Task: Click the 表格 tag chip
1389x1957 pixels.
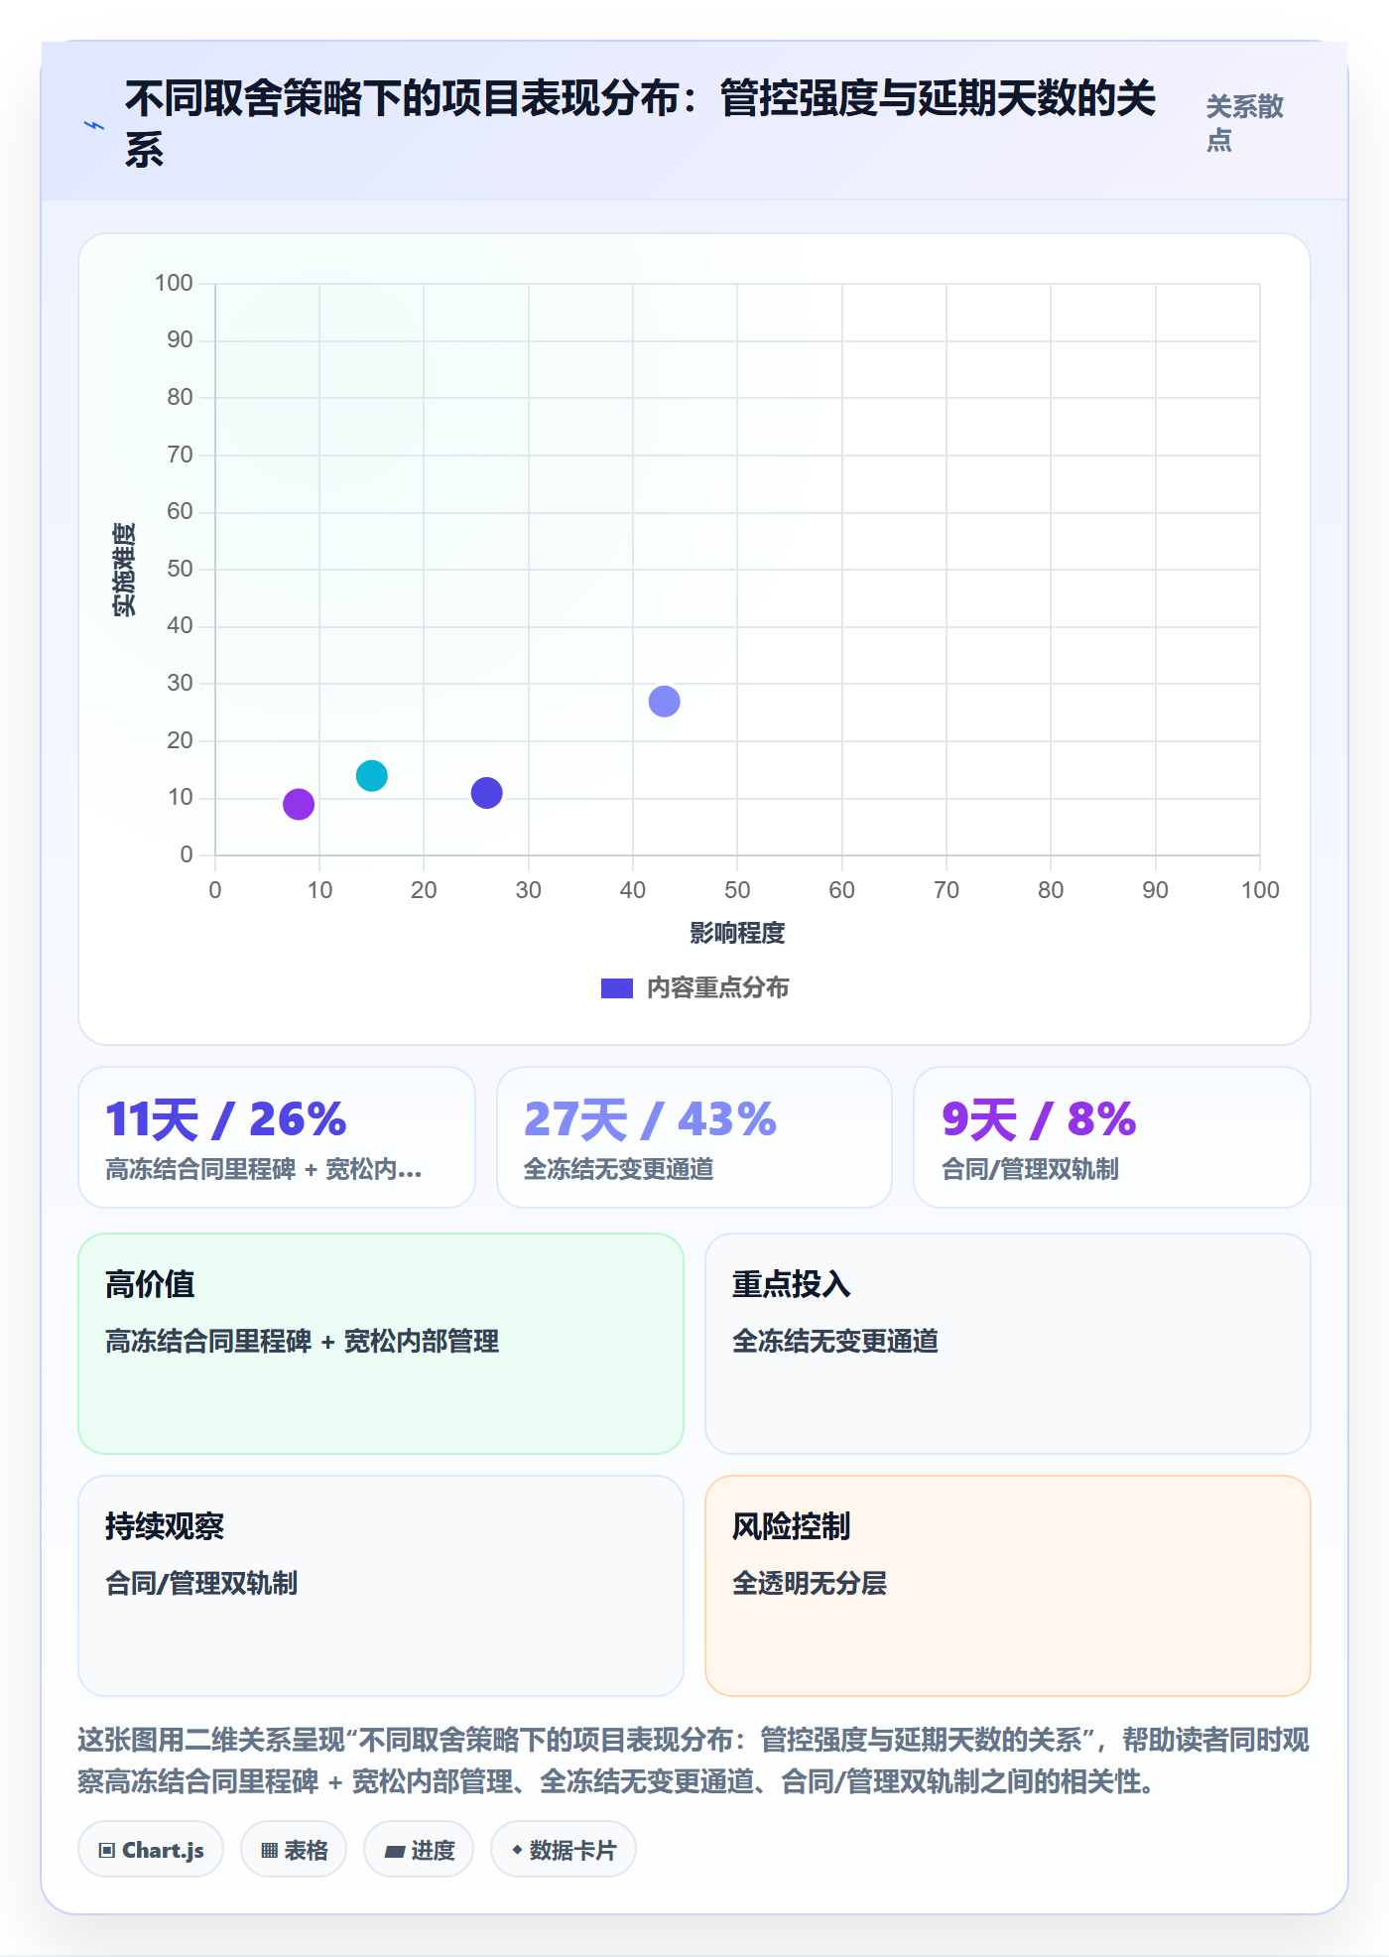Action: point(294,1850)
